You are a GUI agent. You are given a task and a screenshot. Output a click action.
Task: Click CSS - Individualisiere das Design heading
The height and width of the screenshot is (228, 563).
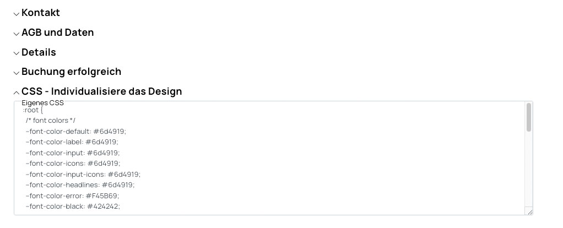(101, 91)
